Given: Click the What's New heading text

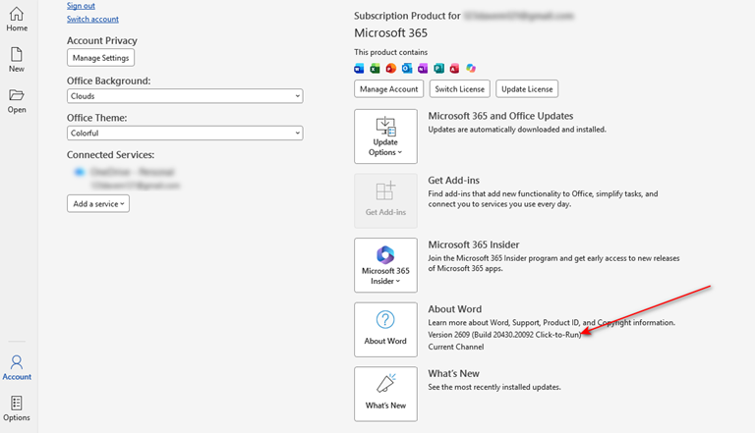Looking at the screenshot, I should coord(453,374).
